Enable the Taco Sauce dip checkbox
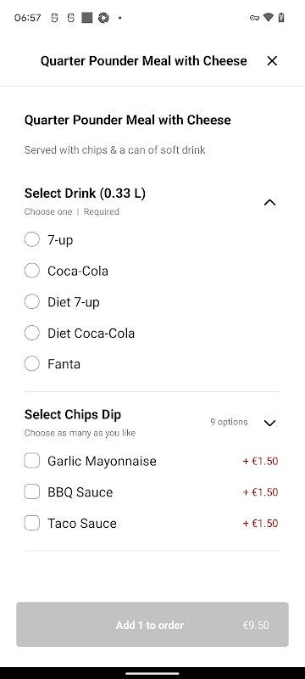The image size is (305, 679). [x=32, y=523]
